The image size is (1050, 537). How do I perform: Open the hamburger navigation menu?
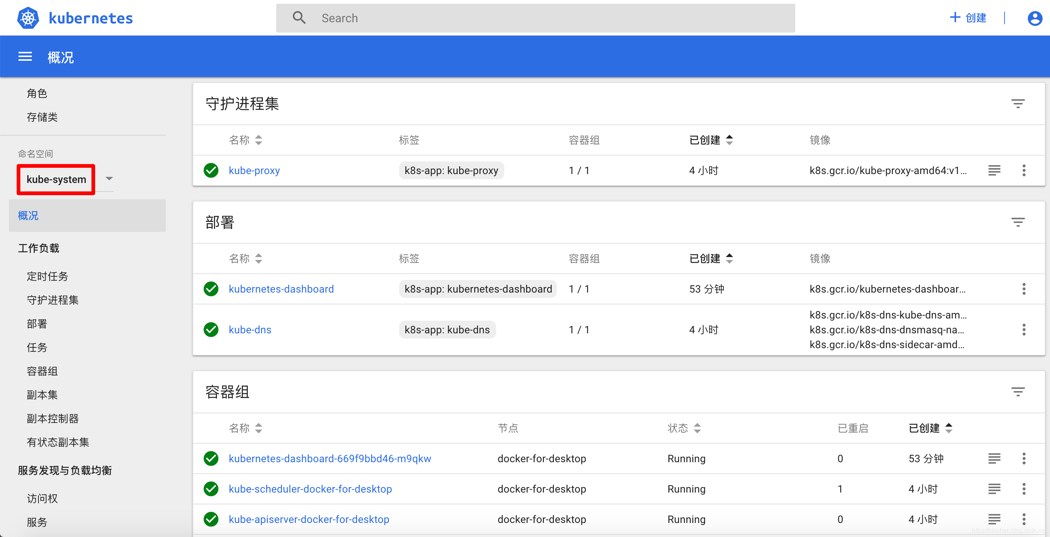point(25,57)
